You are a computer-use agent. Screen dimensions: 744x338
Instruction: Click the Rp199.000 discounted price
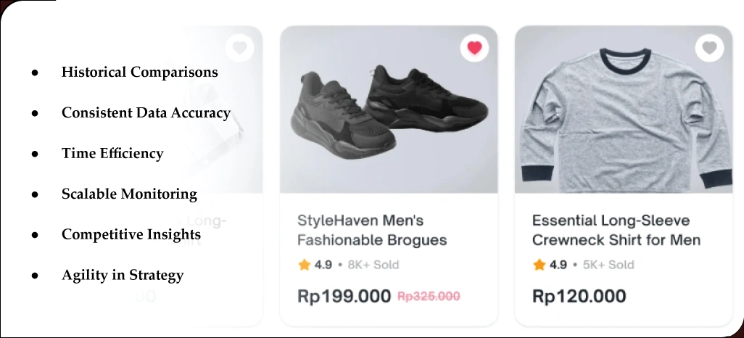[344, 296]
